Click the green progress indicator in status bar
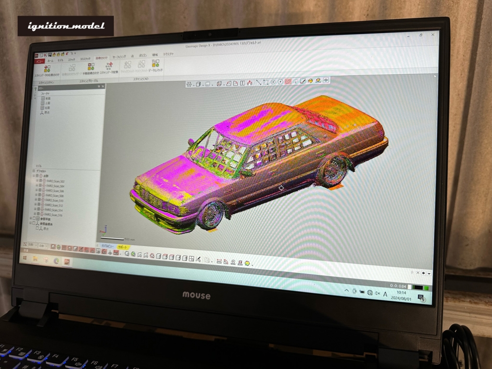This screenshot has height=369, width=492. point(427,288)
